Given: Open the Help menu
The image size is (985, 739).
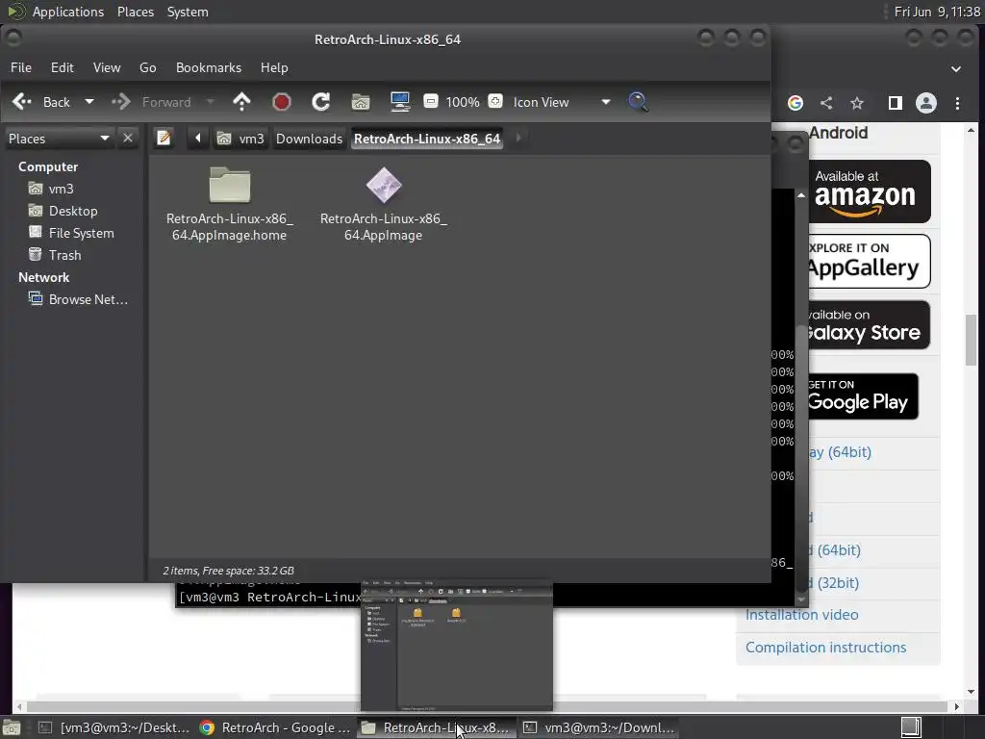Looking at the screenshot, I should pyautogui.click(x=274, y=67).
